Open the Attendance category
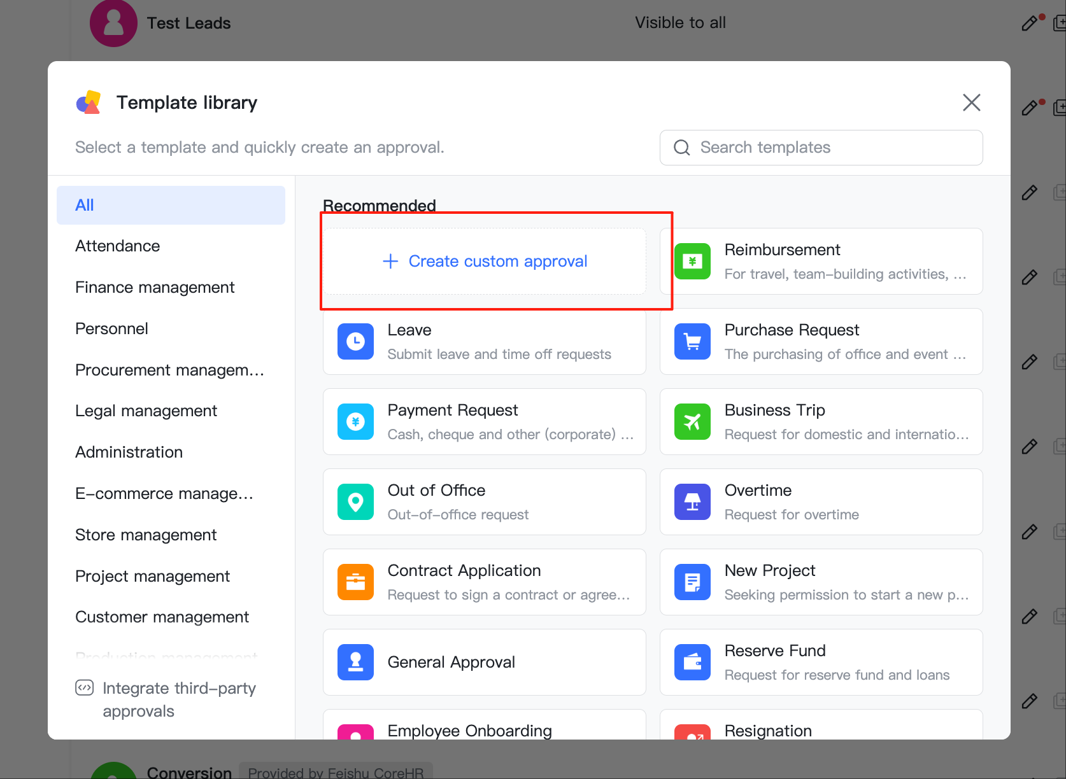 click(118, 246)
